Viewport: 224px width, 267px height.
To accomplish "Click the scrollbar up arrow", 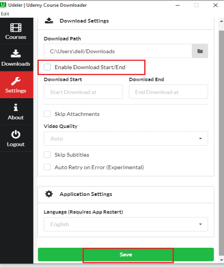I will click(221, 21).
